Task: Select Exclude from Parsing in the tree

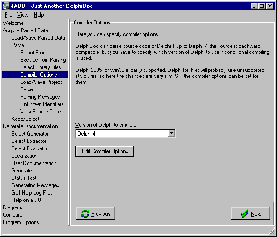Action: (x=43, y=60)
